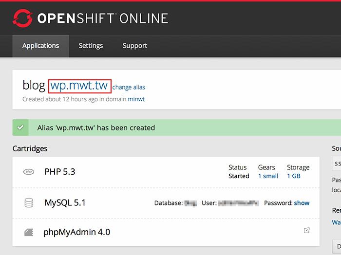This screenshot has width=341, height=255.
Task: Click the Started status text
Action: coord(239,176)
